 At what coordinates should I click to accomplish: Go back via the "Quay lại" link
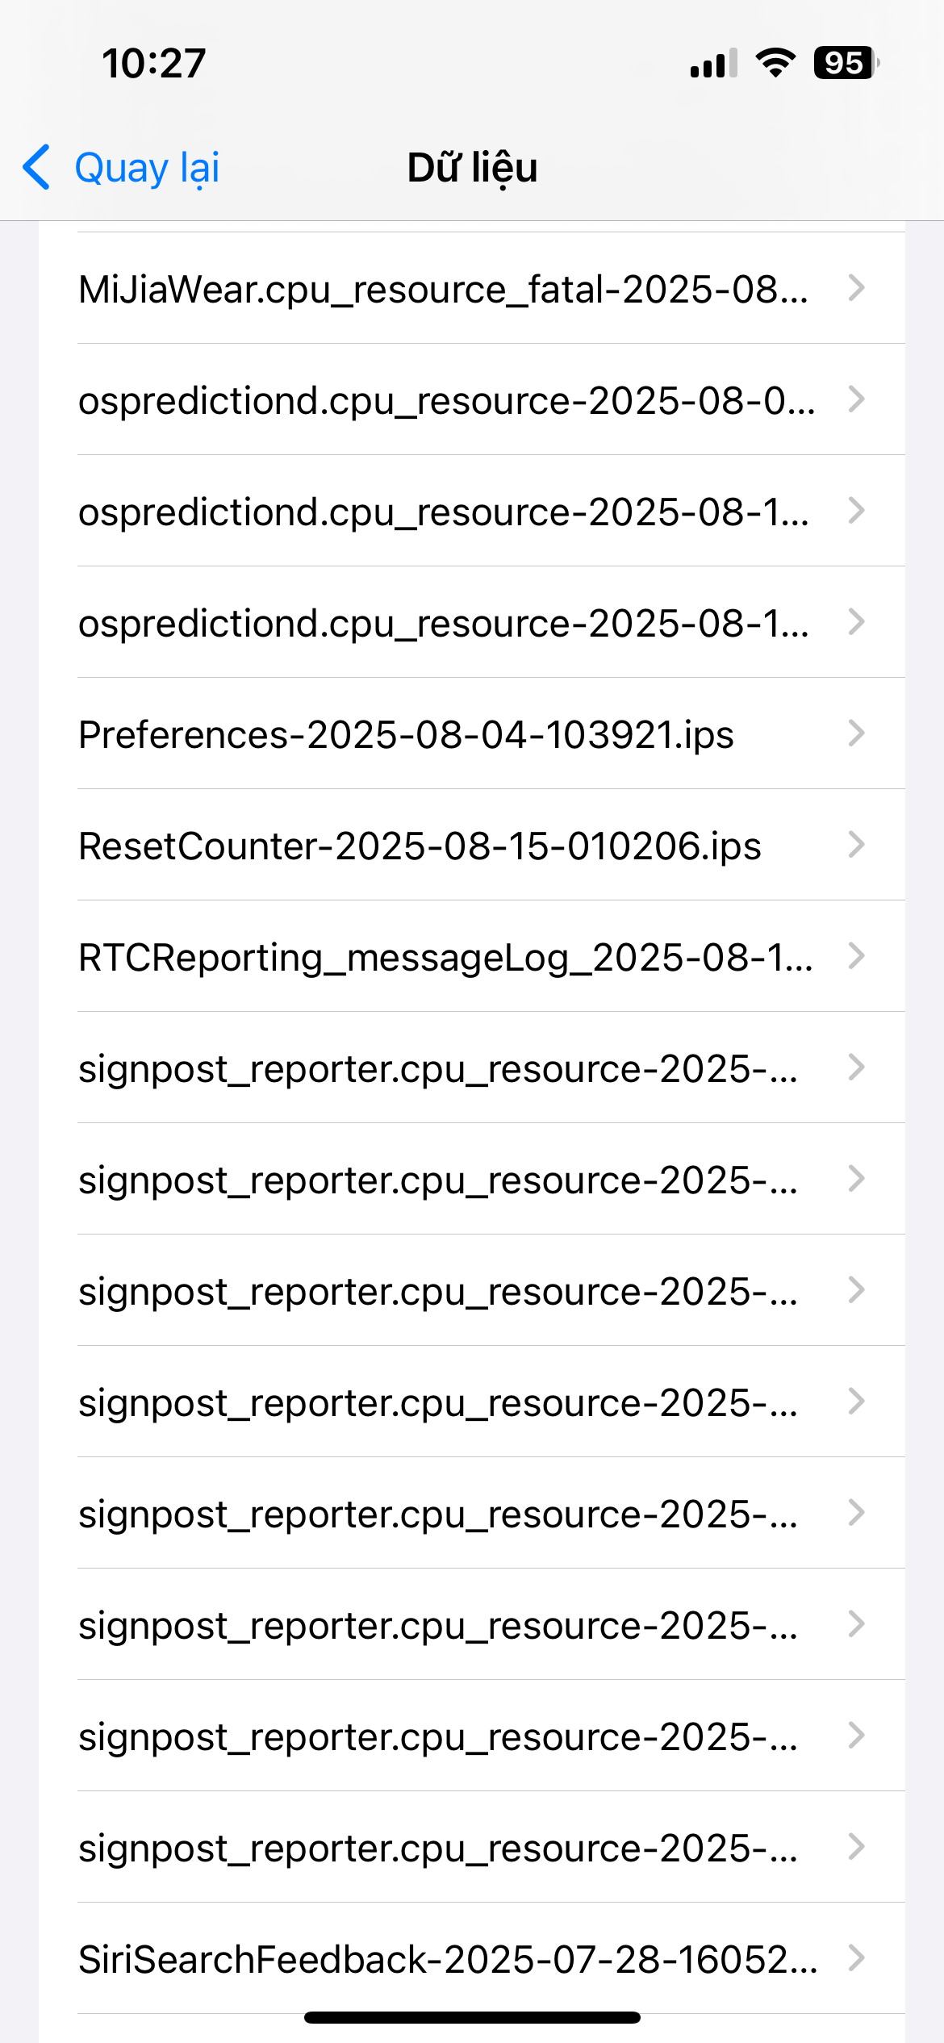point(146,168)
